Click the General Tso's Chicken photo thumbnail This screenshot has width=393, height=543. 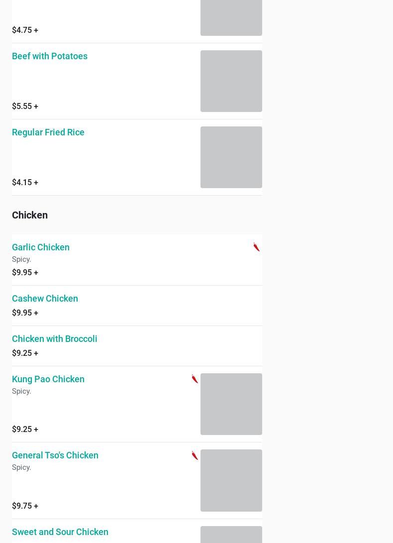click(x=231, y=480)
